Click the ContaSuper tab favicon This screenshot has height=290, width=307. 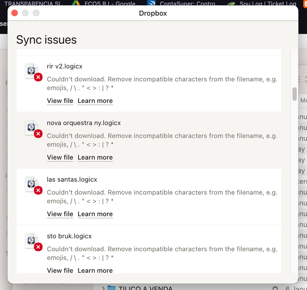tap(152, 4)
